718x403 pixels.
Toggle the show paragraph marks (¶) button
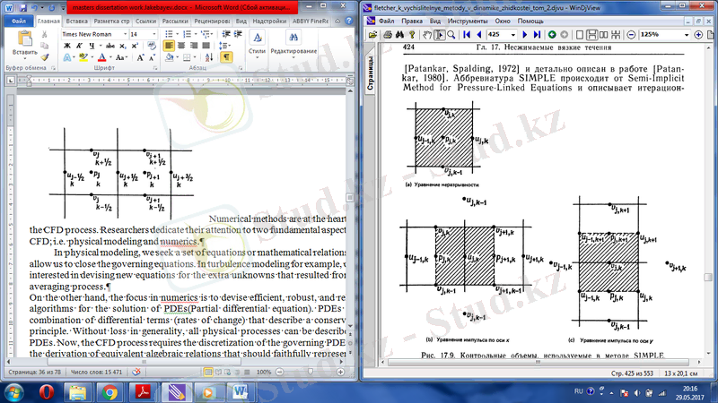[227, 57]
